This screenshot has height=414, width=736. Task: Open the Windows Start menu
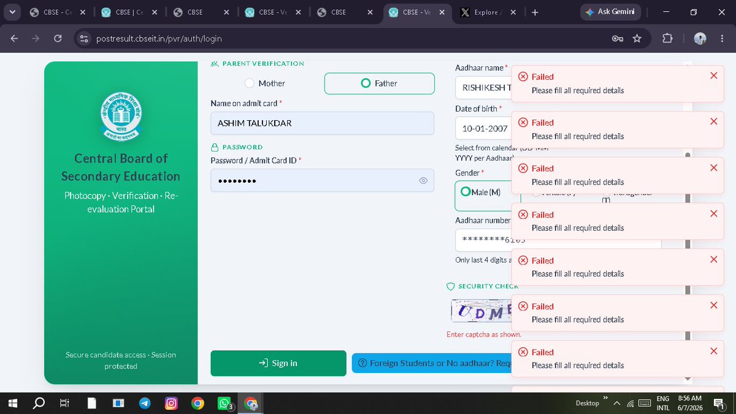(x=14, y=403)
